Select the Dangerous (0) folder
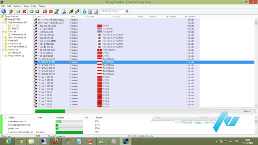The image size is (258, 145). point(15,43)
